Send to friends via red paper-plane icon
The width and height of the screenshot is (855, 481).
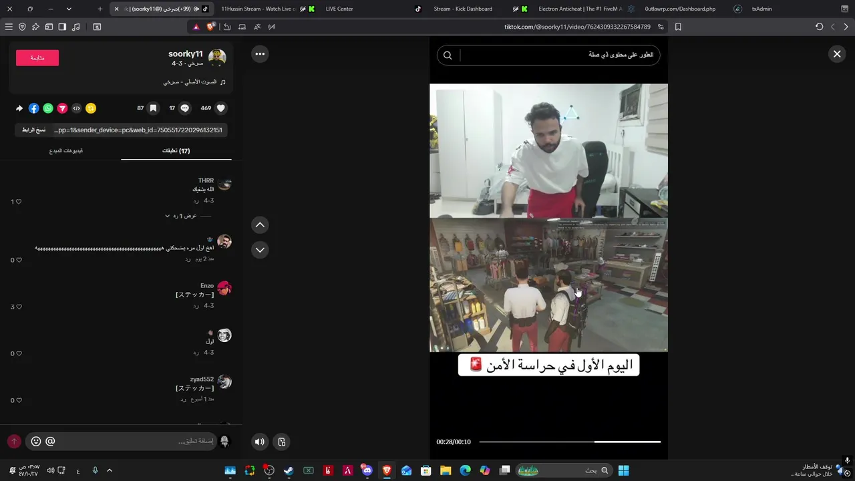pos(62,108)
